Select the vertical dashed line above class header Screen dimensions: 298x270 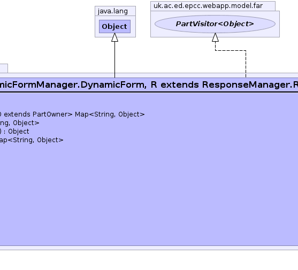pos(246,64)
